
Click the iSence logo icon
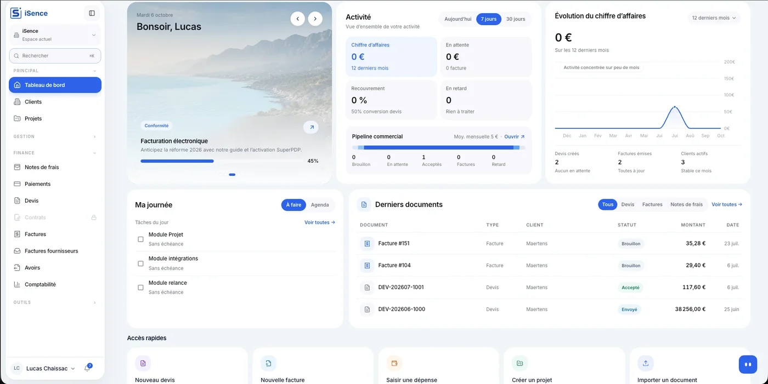[16, 13]
